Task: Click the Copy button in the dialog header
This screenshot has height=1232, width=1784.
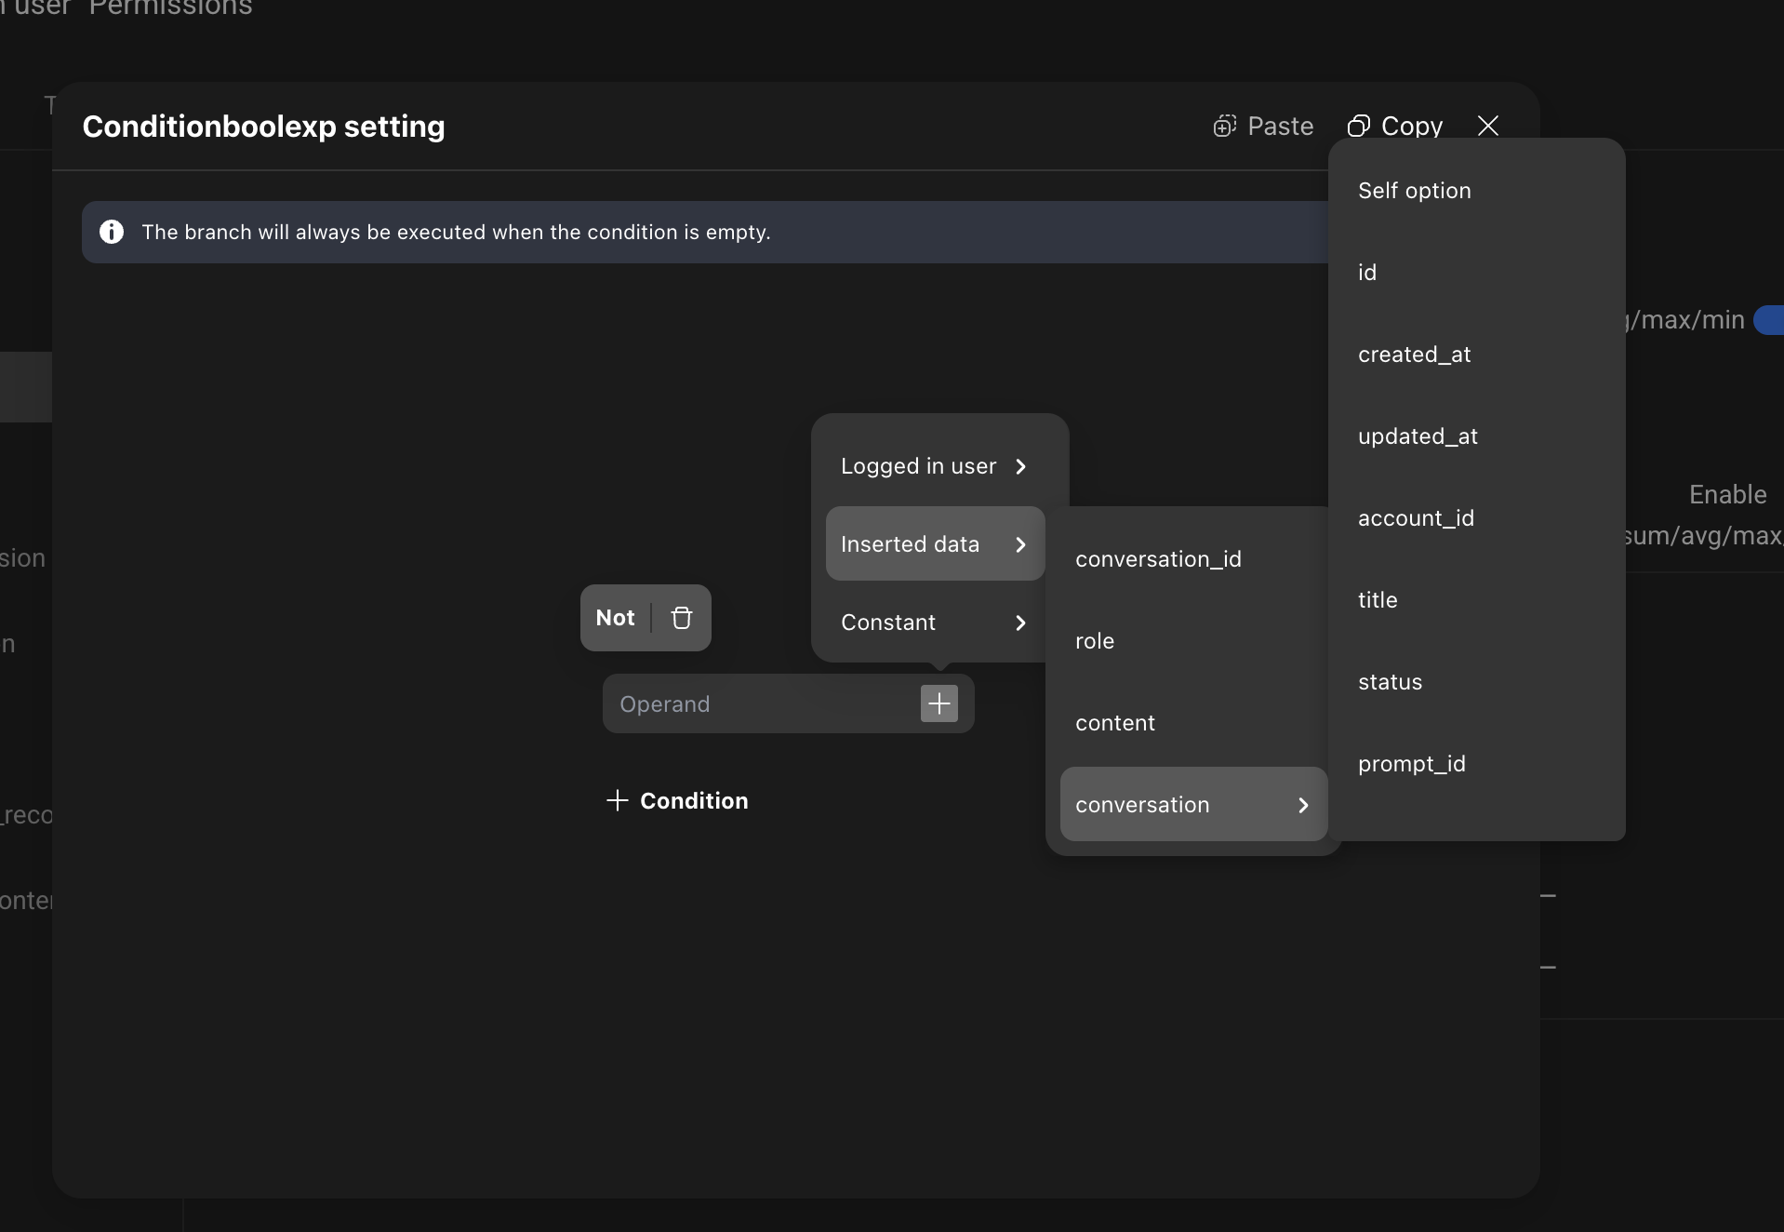Action: point(1394,126)
